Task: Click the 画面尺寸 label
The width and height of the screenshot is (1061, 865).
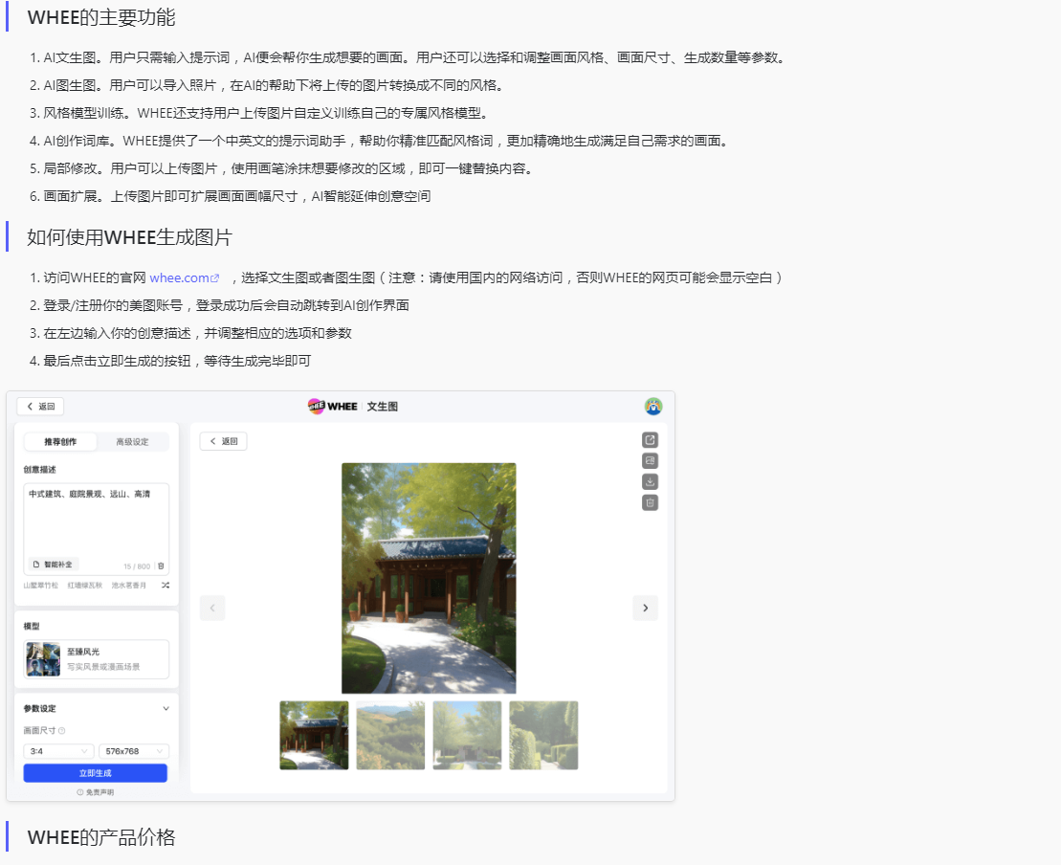Action: 40,731
